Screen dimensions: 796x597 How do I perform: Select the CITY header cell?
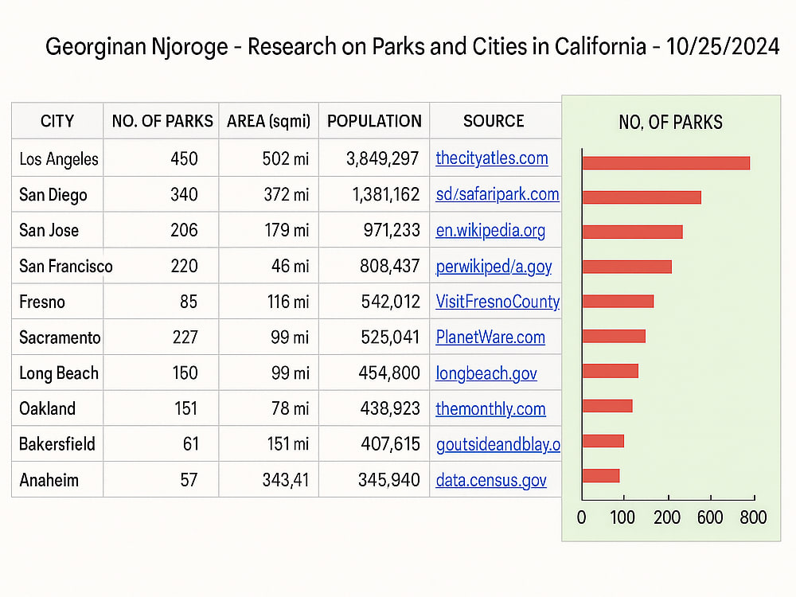pos(57,121)
